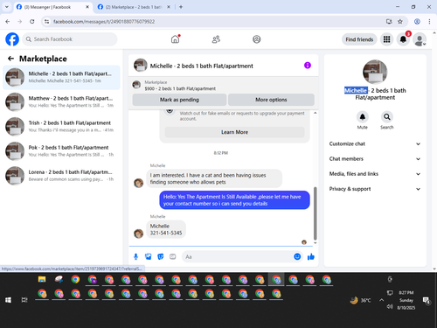
Task: Click message text 321-541-5345
Action: point(166,233)
